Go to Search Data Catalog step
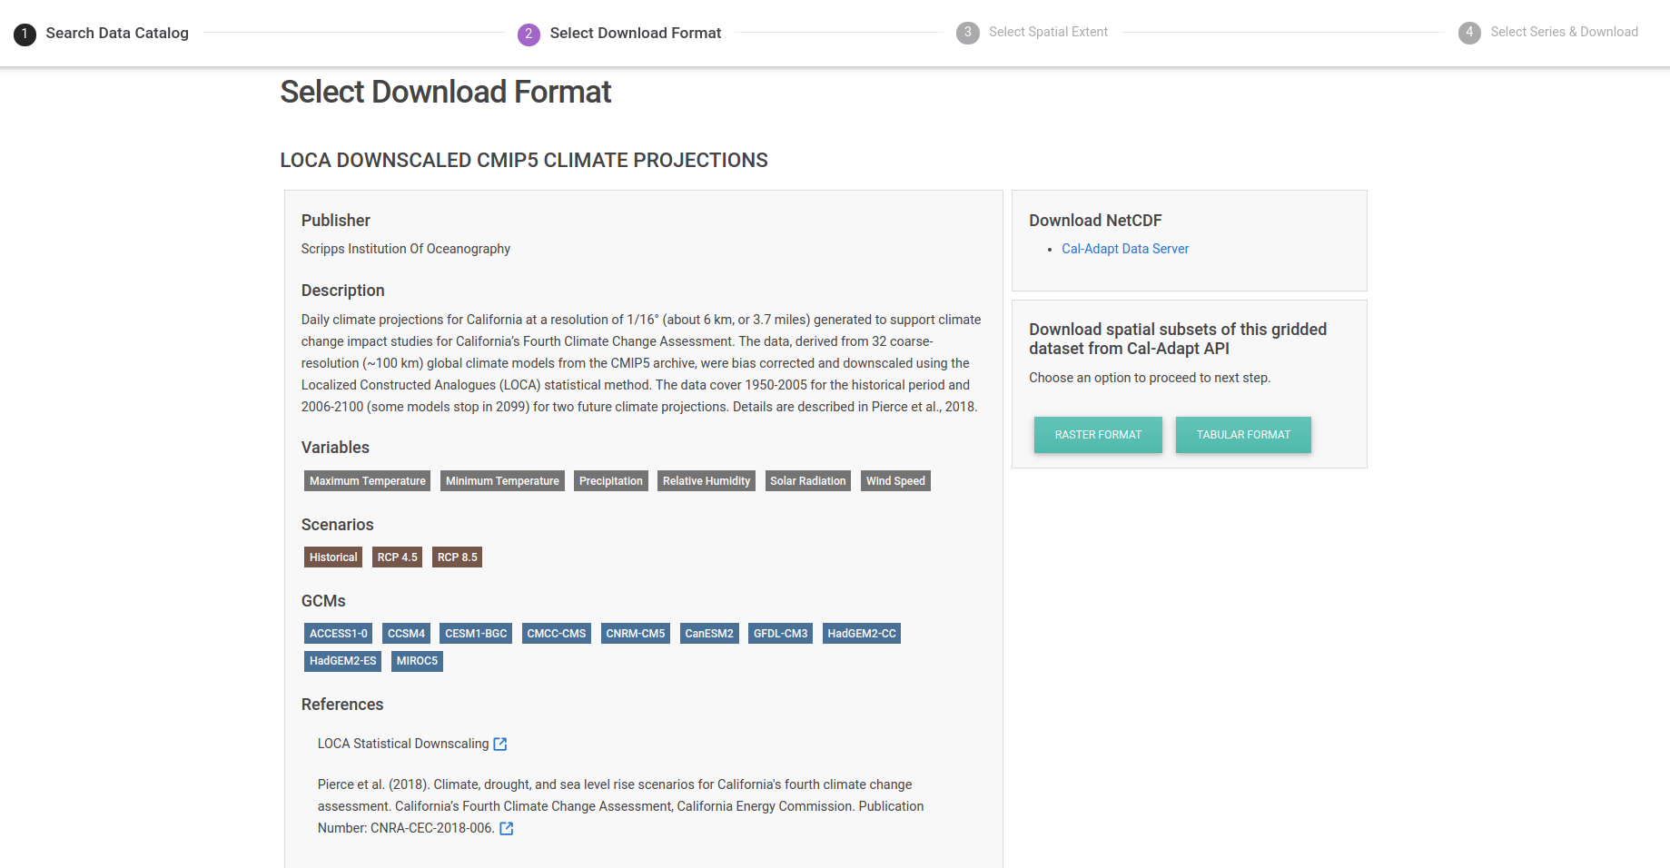1670x868 pixels. tap(117, 34)
